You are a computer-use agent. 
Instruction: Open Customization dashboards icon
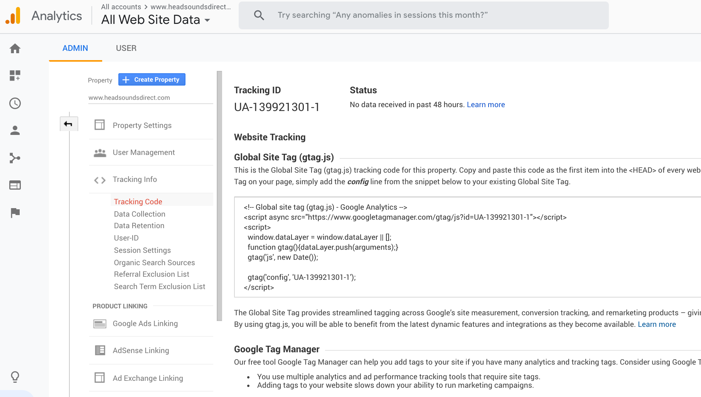(x=15, y=76)
